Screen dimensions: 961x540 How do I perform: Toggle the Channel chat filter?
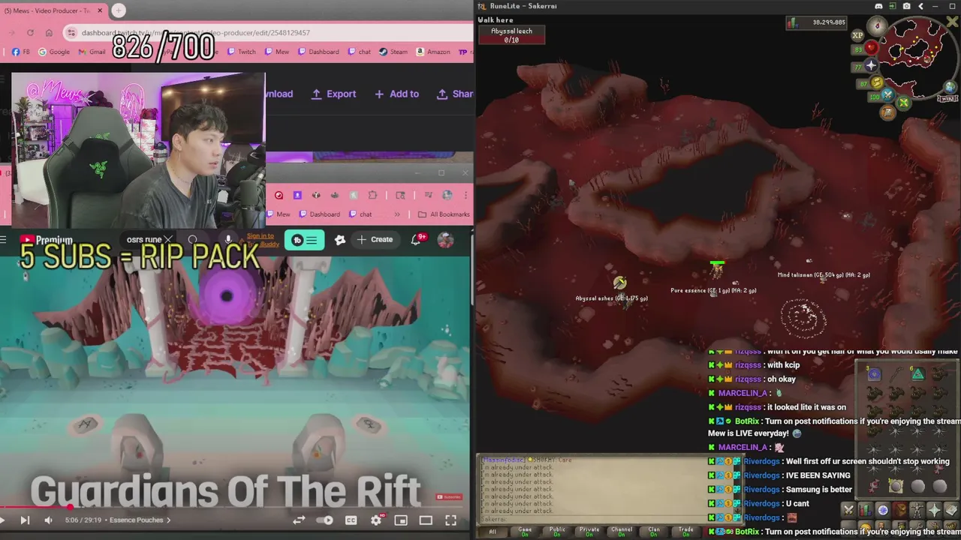622,531
